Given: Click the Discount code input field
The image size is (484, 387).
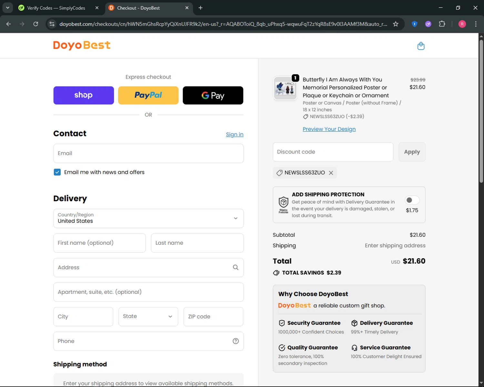Looking at the screenshot, I should (333, 152).
